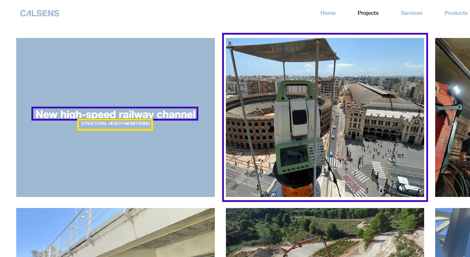This screenshot has width=470, height=257.
Task: Select the 'Structural Health Monitoring' label
Action: point(115,124)
